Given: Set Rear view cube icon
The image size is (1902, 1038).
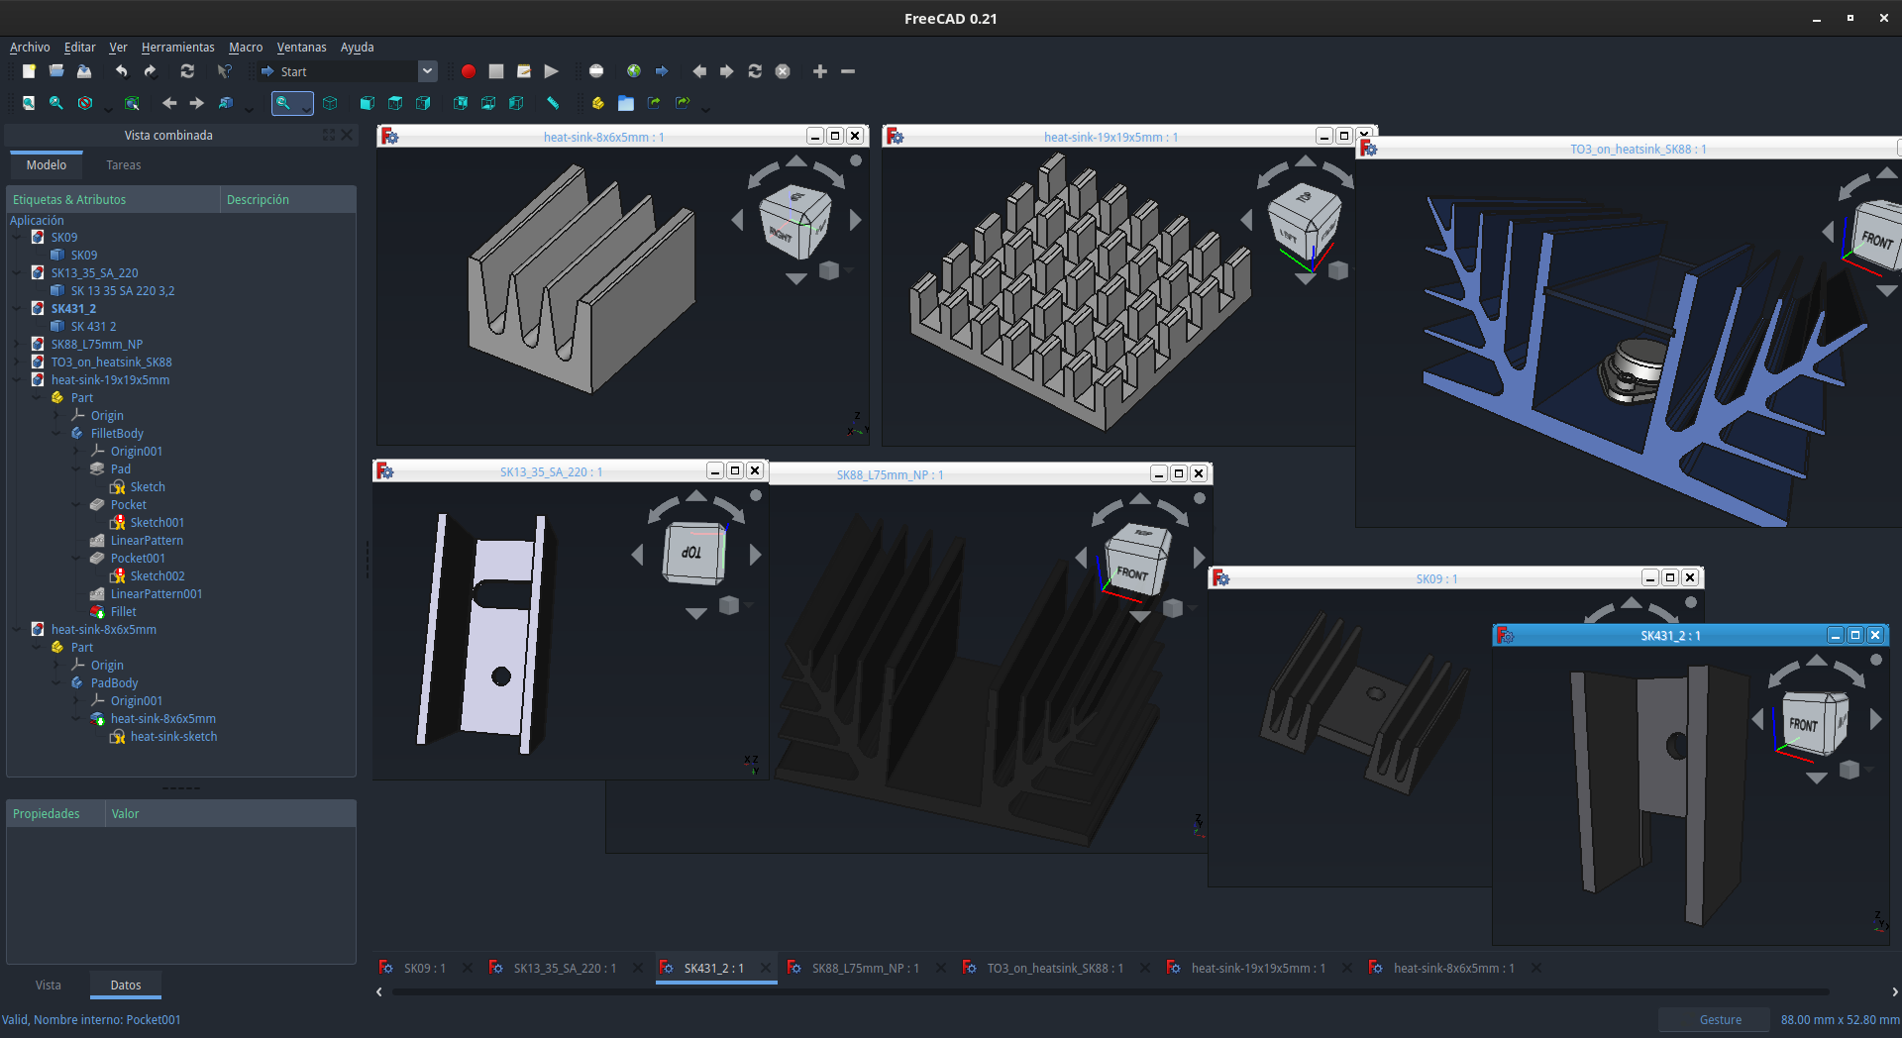Looking at the screenshot, I should [461, 103].
